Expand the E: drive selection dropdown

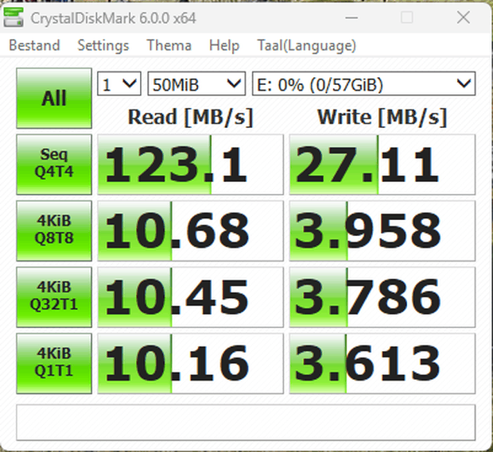(x=363, y=83)
